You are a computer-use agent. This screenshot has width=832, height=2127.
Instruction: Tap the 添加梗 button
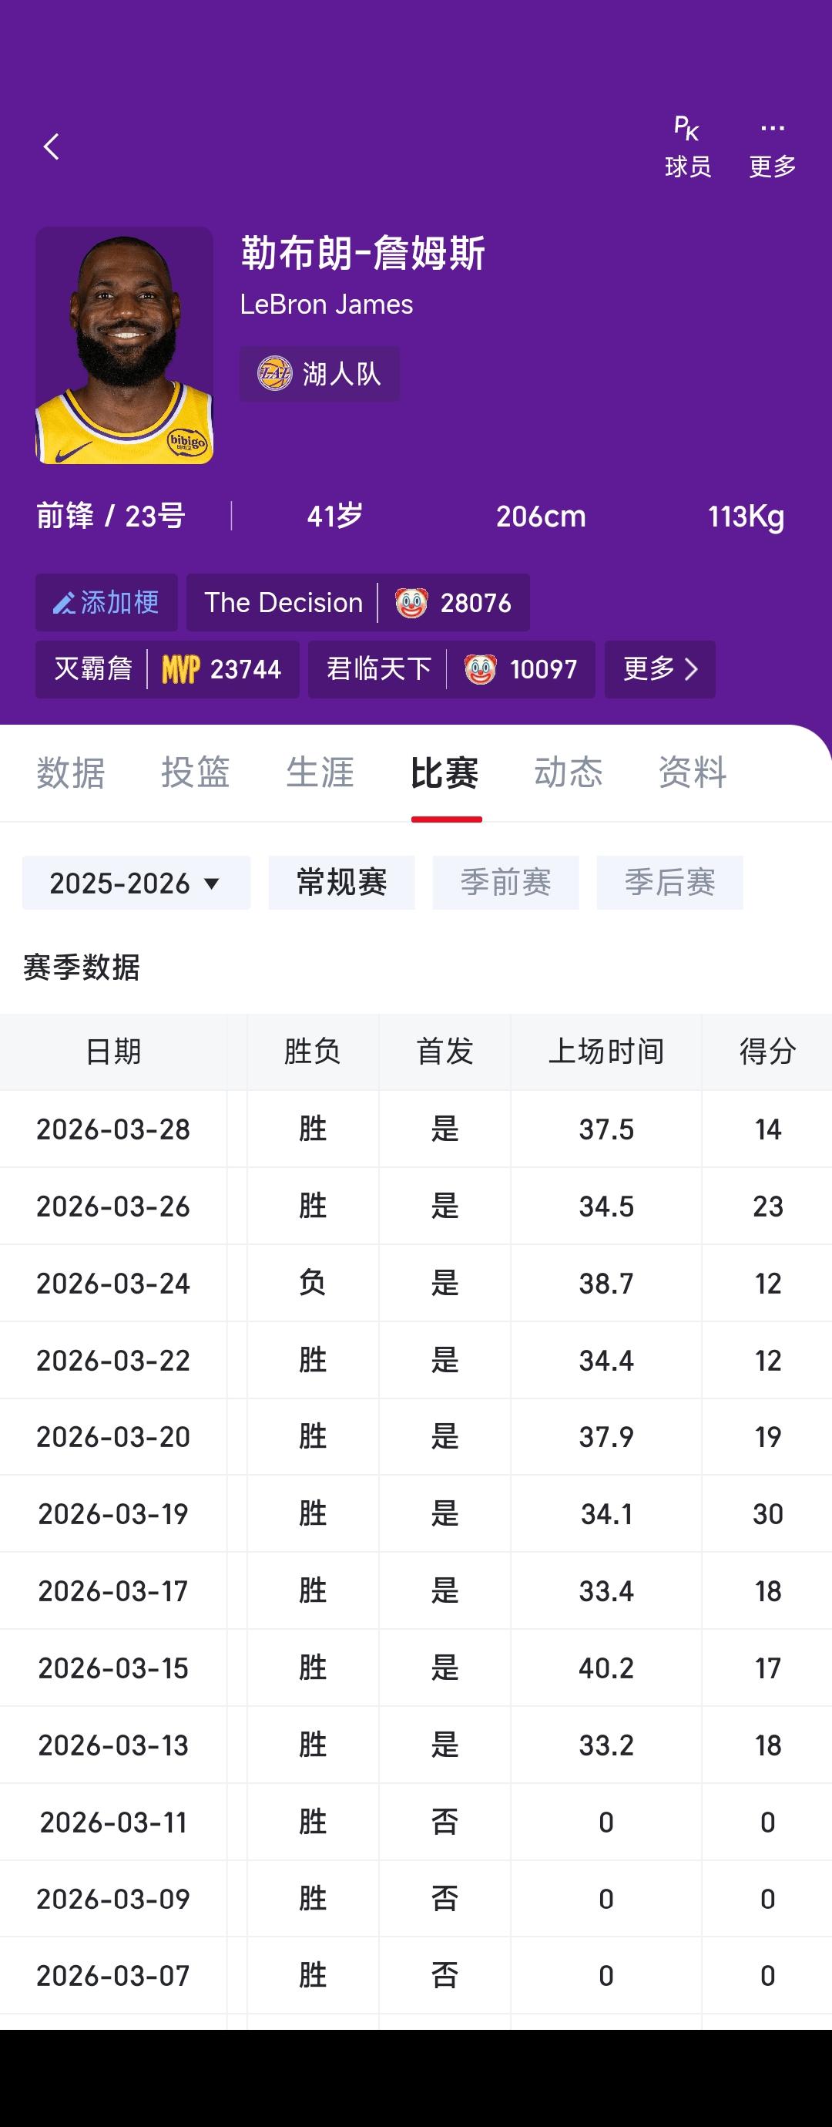click(106, 603)
